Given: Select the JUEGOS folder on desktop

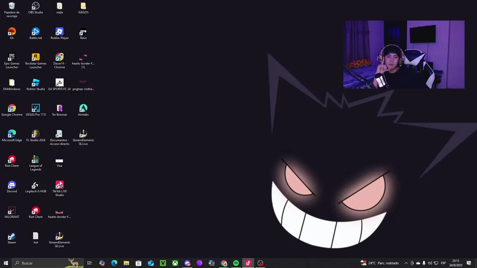Looking at the screenshot, I should (83, 8).
